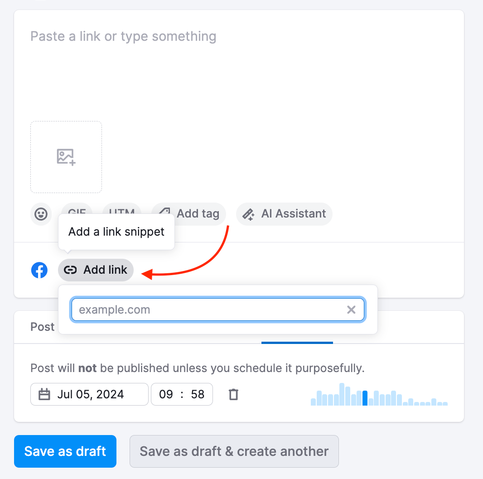Open the AI Assistant

(284, 213)
